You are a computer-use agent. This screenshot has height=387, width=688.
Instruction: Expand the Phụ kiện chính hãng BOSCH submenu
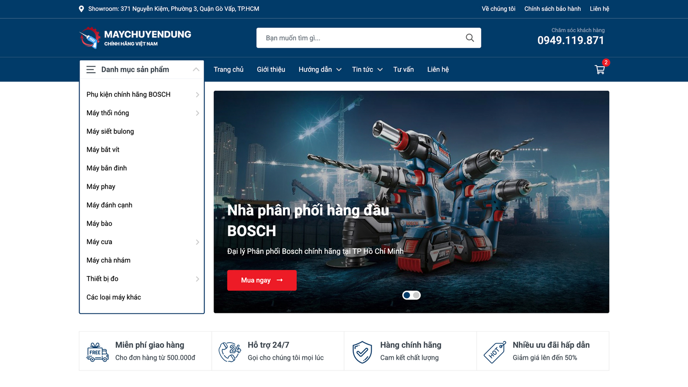(x=197, y=95)
